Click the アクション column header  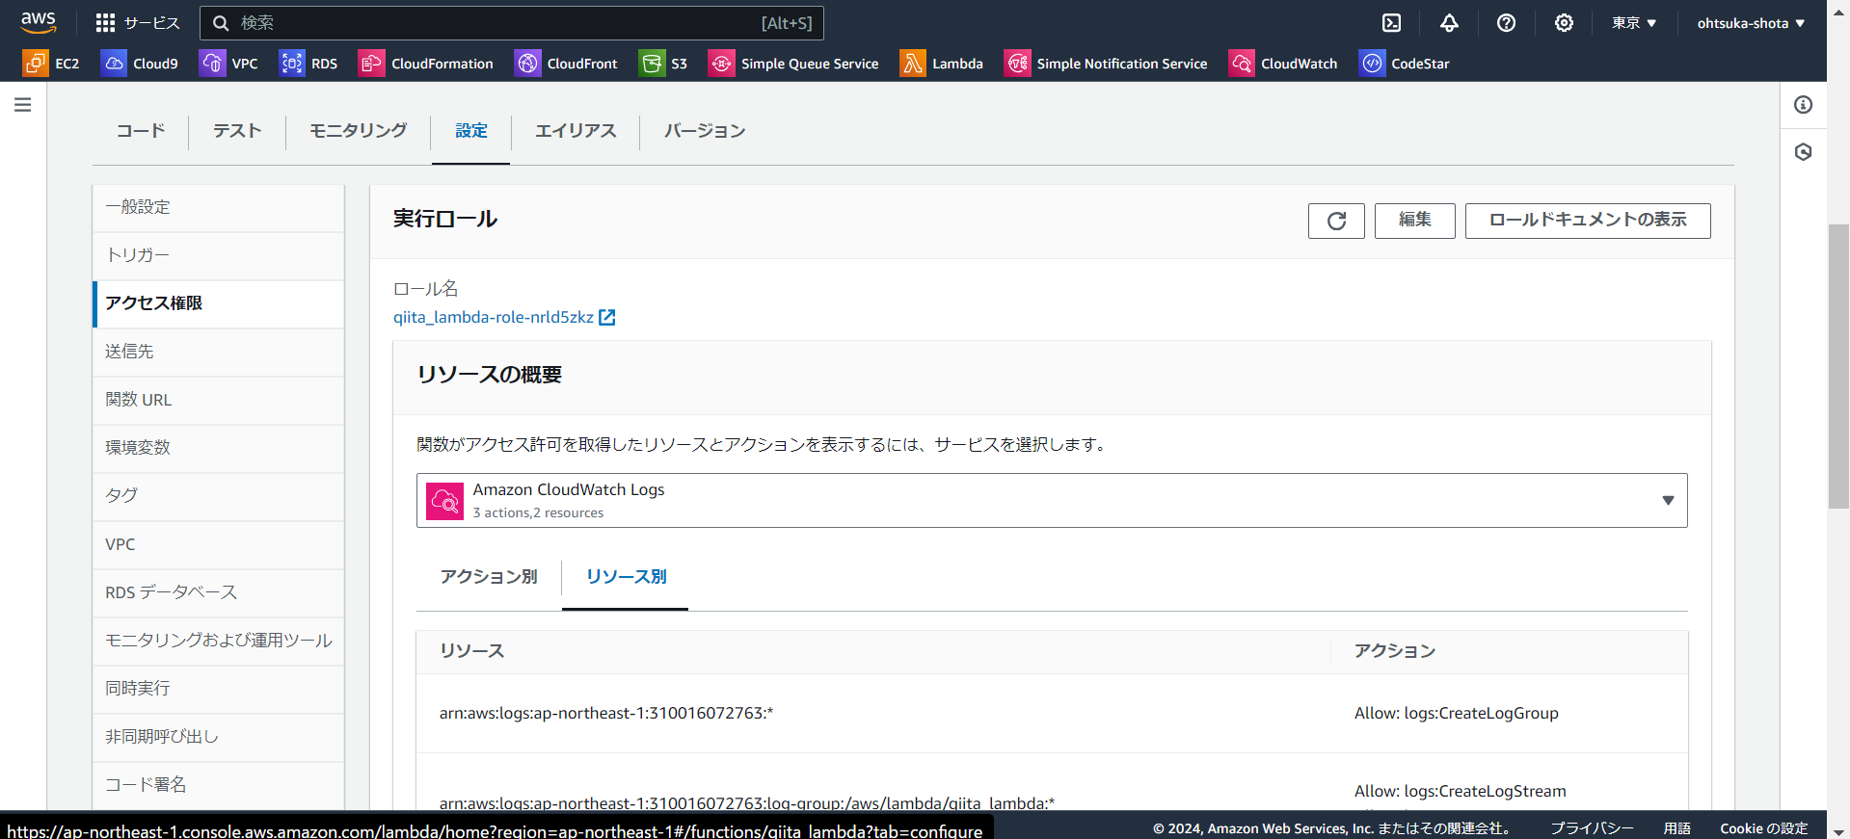(1395, 651)
